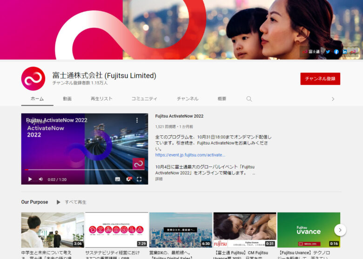Open the 3:06 video thumbnail
The width and height of the screenshot is (363, 259).
[53, 230]
